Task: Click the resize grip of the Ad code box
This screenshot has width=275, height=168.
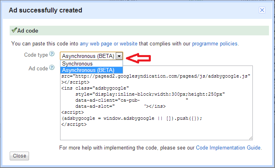Action: (x=251, y=138)
